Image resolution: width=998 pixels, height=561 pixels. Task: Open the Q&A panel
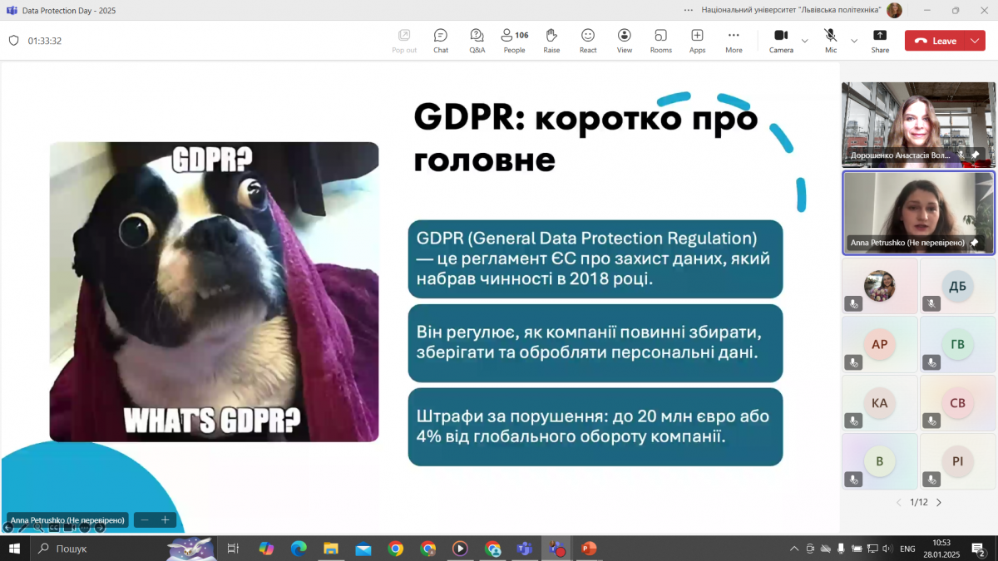click(x=477, y=39)
